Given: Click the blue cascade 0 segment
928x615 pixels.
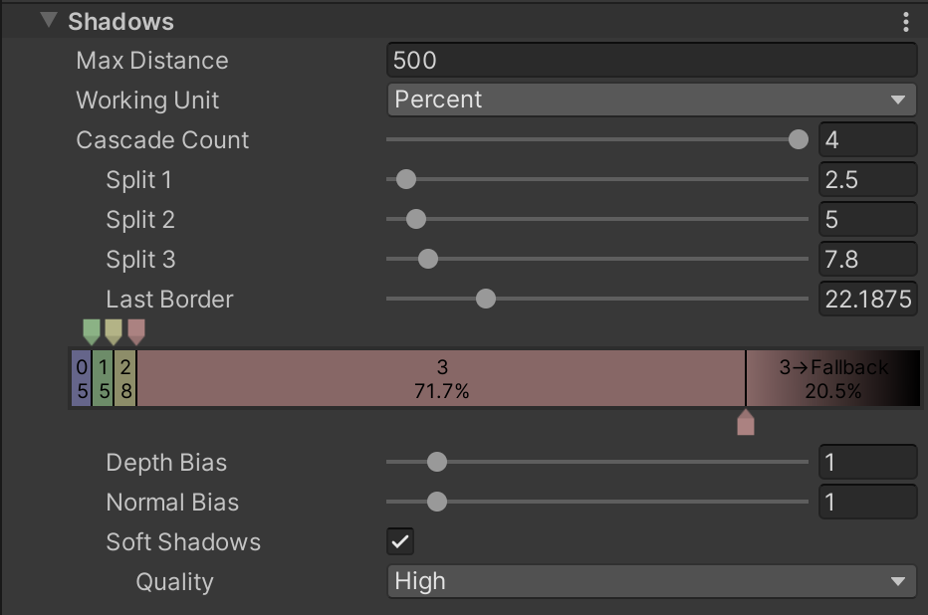Looking at the screenshot, I should pyautogui.click(x=82, y=378).
